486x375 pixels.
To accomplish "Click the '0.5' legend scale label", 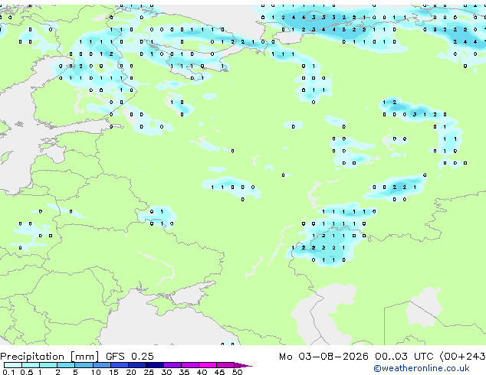I will [27, 372].
